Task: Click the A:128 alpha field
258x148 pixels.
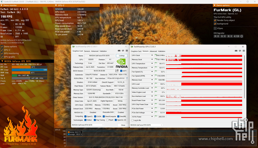Action: [x=236, y=36]
